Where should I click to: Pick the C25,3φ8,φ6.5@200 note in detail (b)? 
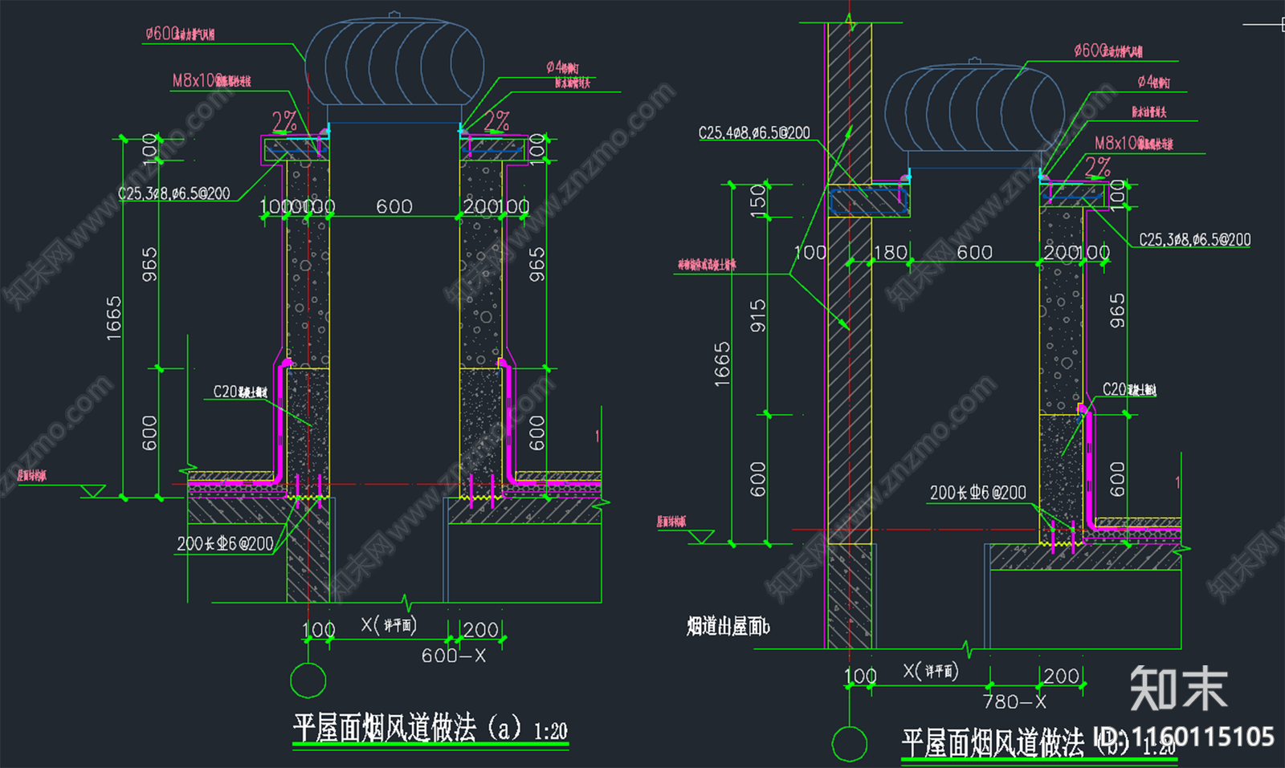point(1194,239)
